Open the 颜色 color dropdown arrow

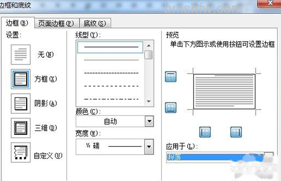149,122
